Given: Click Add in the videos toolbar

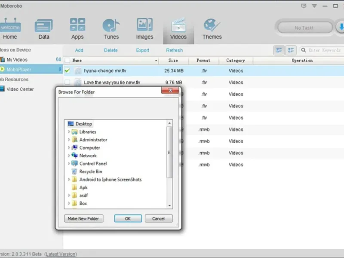Looking at the screenshot, I should 79,50.
